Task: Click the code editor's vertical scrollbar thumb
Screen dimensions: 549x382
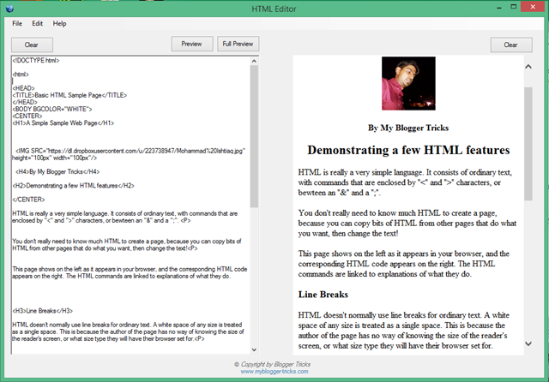Action: click(254, 137)
